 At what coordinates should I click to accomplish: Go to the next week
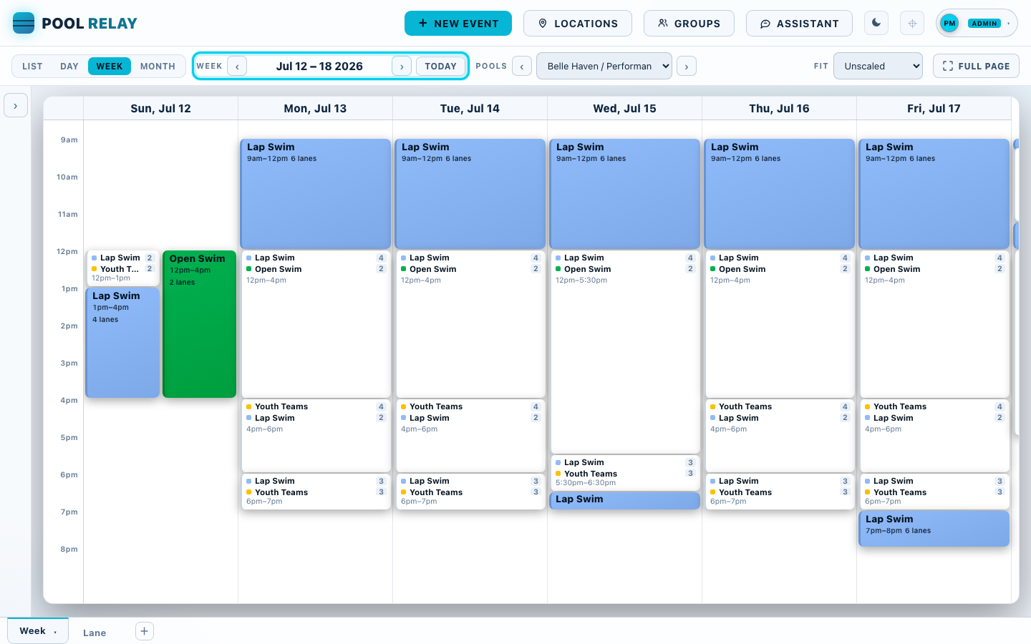pos(402,66)
